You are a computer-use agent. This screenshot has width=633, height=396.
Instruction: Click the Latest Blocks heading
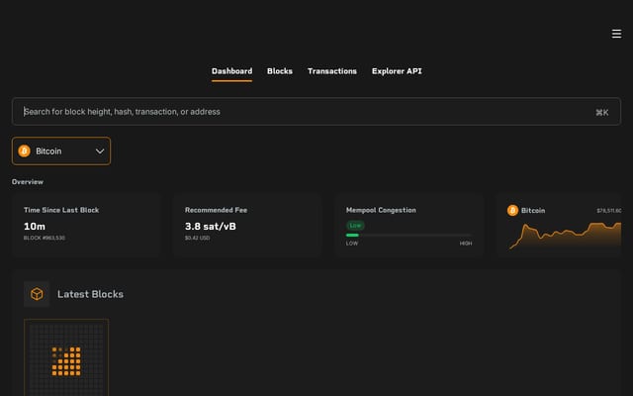(90, 294)
